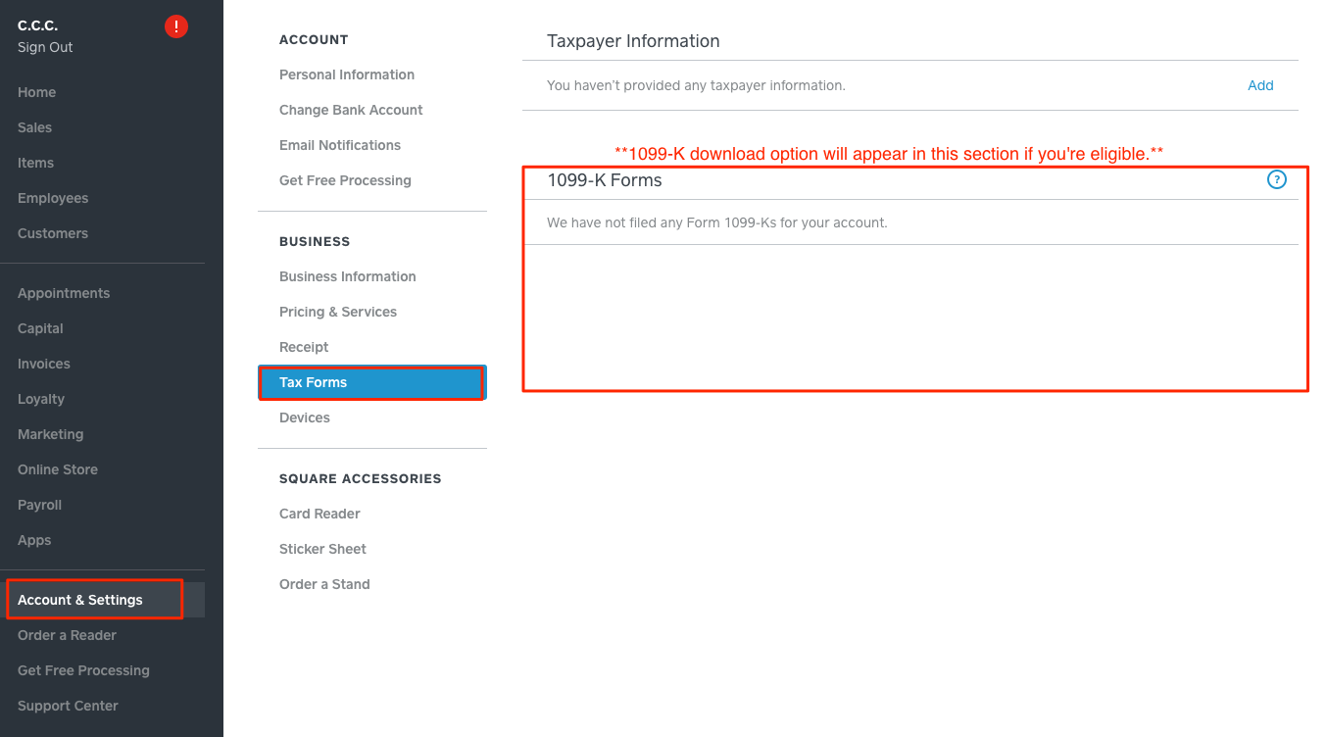Open the Invoices sidebar item
The height and width of the screenshot is (737, 1326).
[44, 364]
